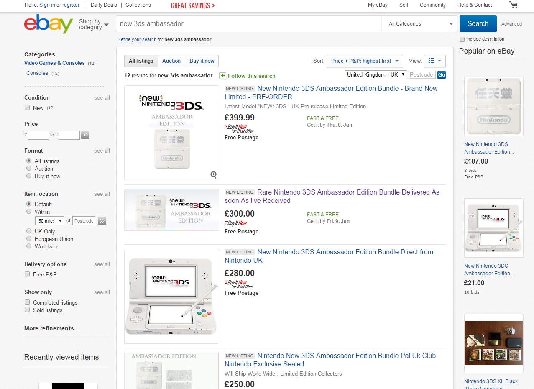The height and width of the screenshot is (389, 534).
Task: Click the minimum price input field
Action: pyautogui.click(x=38, y=135)
